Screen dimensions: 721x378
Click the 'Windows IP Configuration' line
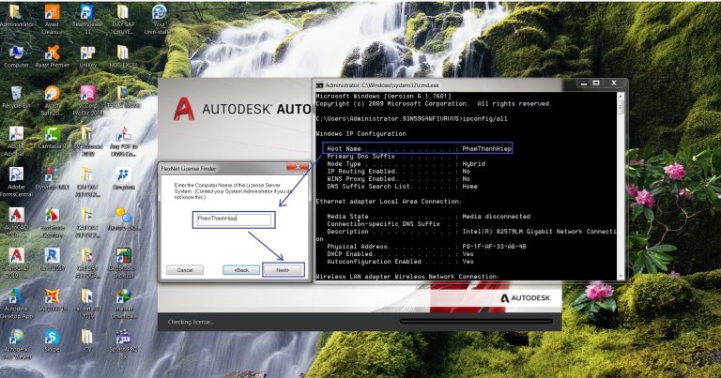(360, 133)
